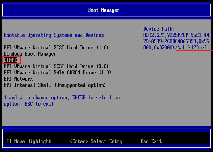Click the down arrow in the help text

[21, 98]
